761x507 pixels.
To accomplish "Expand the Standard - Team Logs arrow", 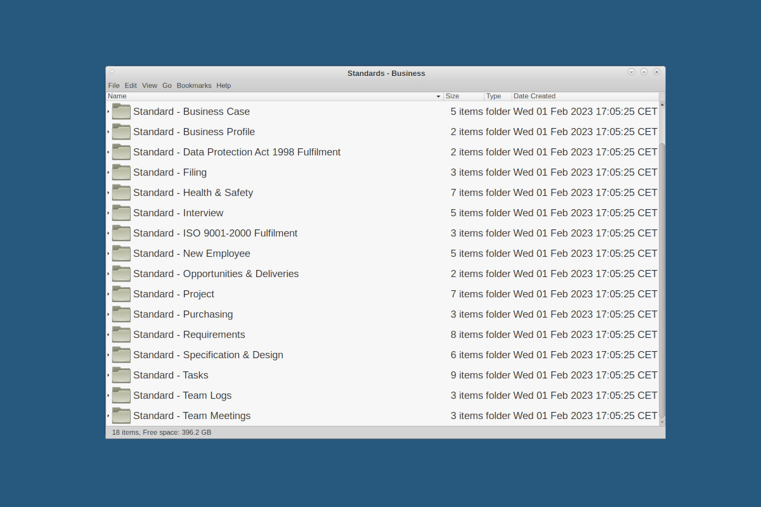I will tap(108, 395).
